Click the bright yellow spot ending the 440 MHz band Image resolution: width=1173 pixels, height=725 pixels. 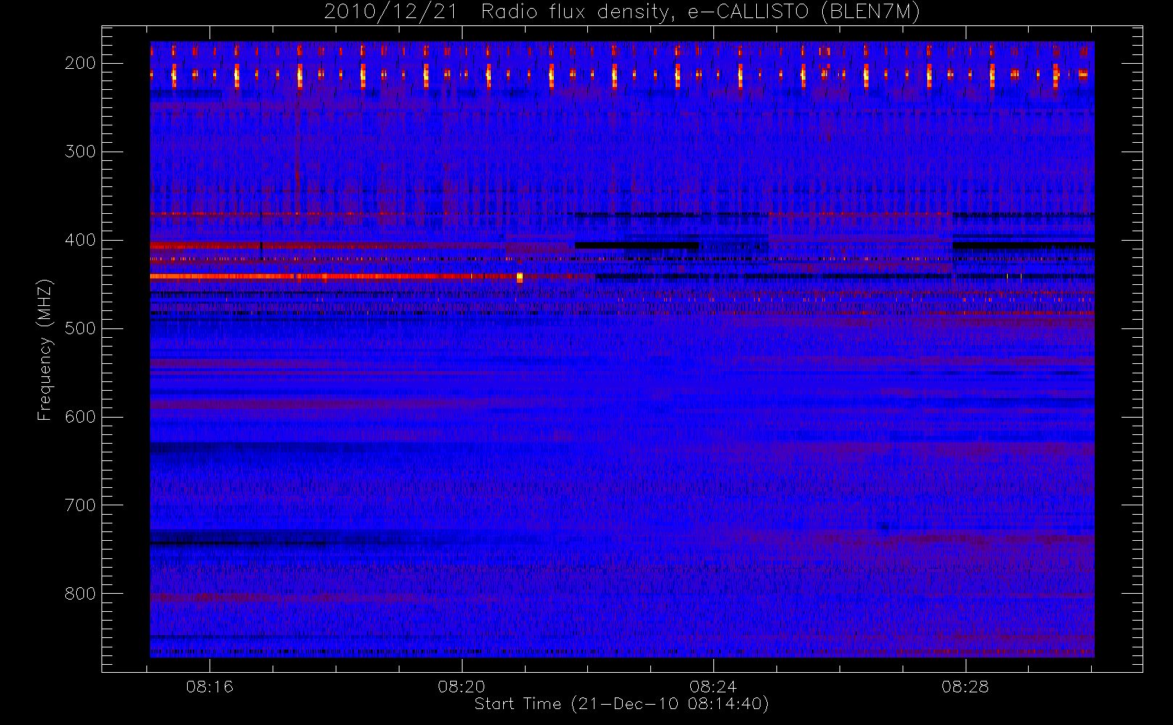[x=520, y=277]
